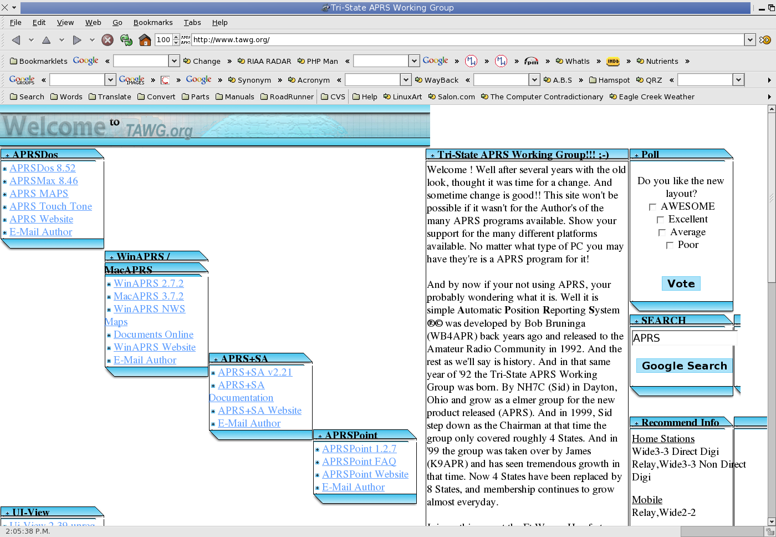The height and width of the screenshot is (537, 776).
Task: Open the Bookmarks menu
Action: [153, 23]
